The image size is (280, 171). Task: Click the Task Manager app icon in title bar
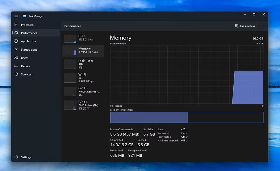[24, 16]
